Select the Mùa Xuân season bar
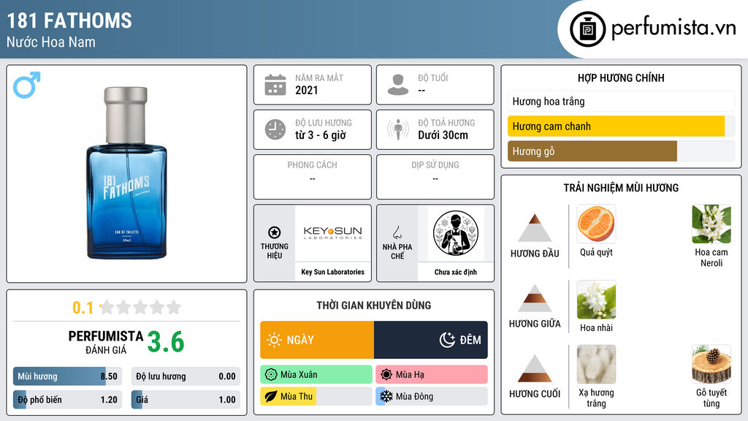The image size is (748, 421). click(316, 375)
